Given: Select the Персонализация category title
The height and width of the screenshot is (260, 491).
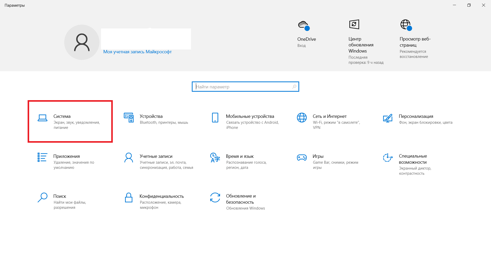Looking at the screenshot, I should coord(416,116).
